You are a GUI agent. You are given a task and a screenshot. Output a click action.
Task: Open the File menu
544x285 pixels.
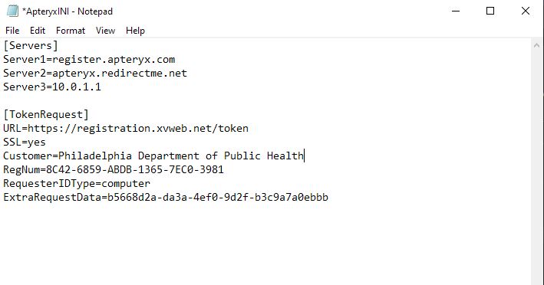pyautogui.click(x=12, y=31)
